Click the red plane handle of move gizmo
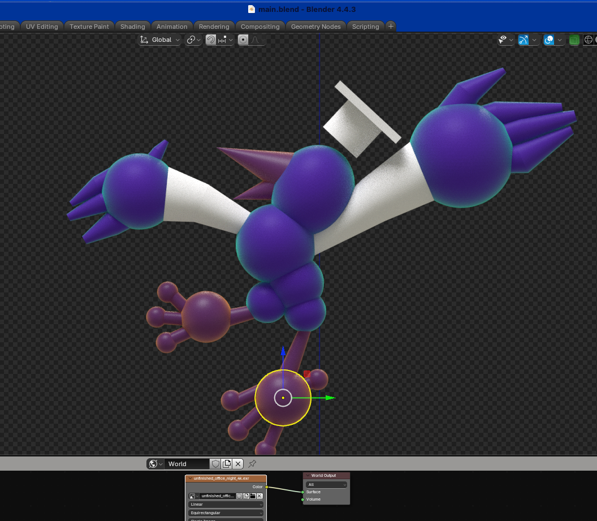This screenshot has width=597, height=521. pyautogui.click(x=307, y=374)
